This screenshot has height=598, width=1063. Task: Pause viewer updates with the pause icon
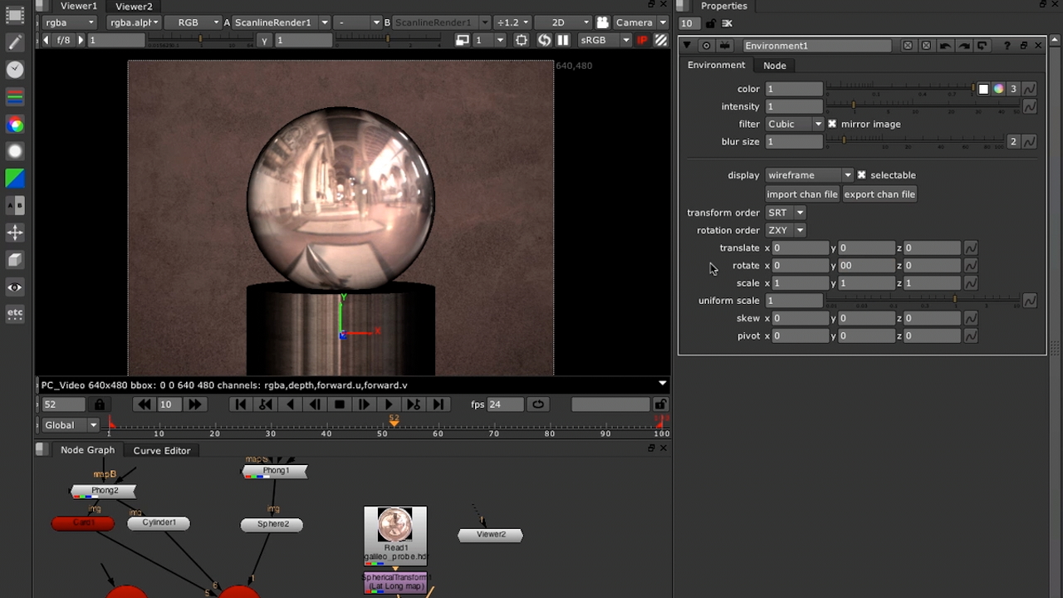point(563,40)
